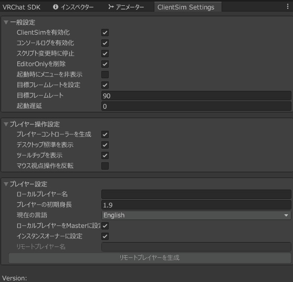This screenshot has width=293, height=282.
Task: Toggle the ClientSimを有効化 checkbox
Action: click(x=105, y=33)
